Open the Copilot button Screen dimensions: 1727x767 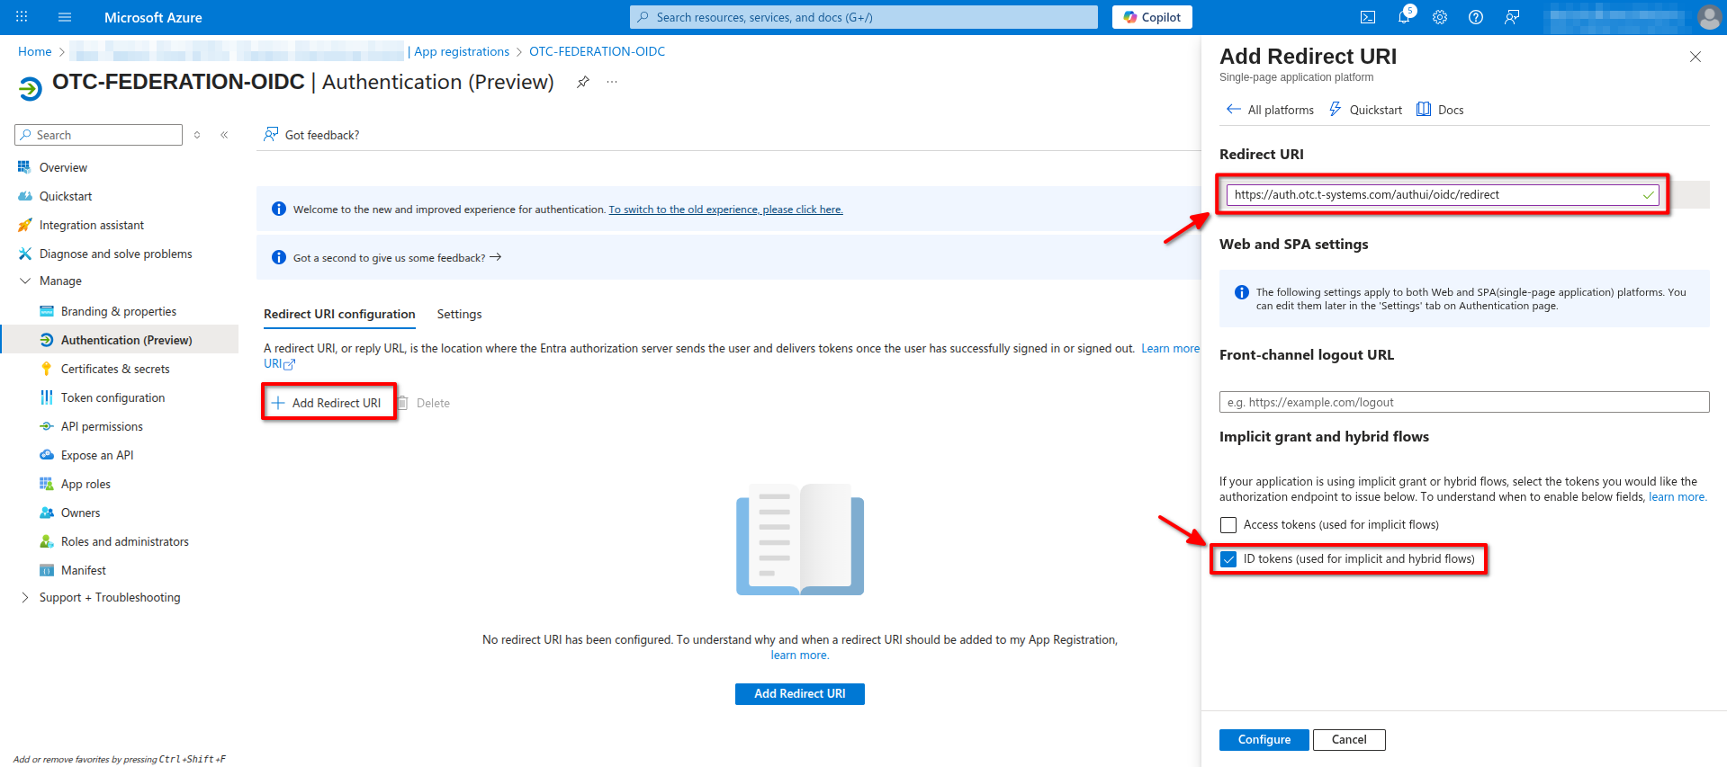pos(1152,17)
